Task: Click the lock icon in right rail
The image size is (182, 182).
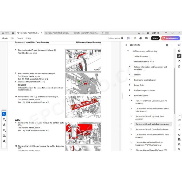Action: pos(179,66)
